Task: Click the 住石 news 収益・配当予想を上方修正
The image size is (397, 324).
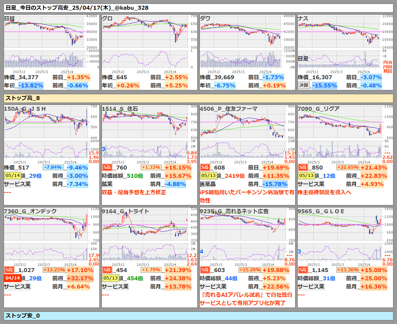Action: [134, 192]
